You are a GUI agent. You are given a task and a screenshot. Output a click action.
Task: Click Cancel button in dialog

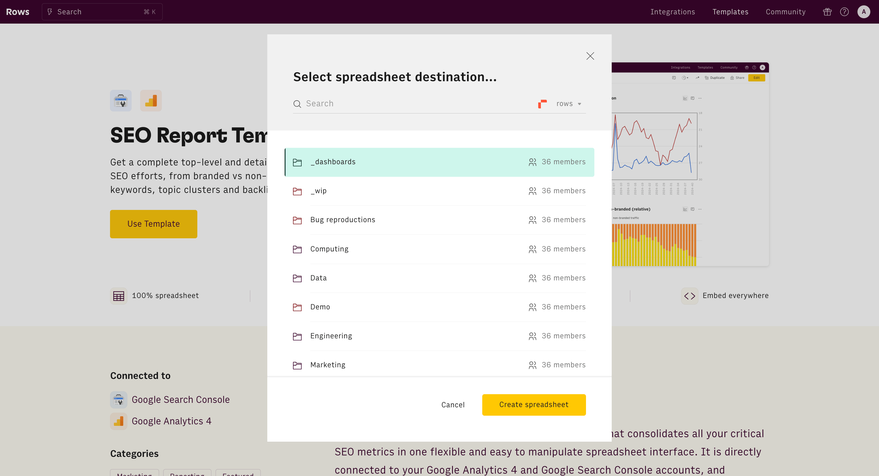click(x=453, y=405)
